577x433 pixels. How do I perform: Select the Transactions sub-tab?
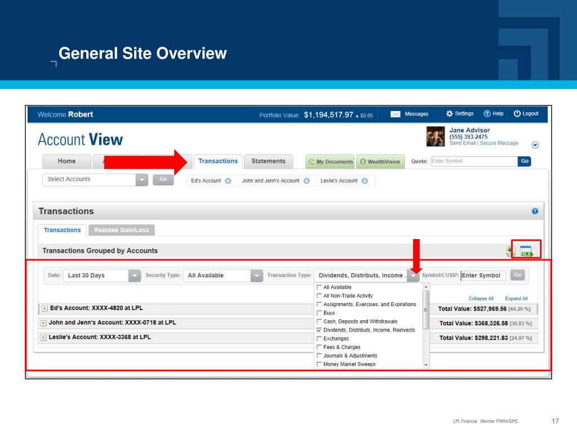point(62,230)
